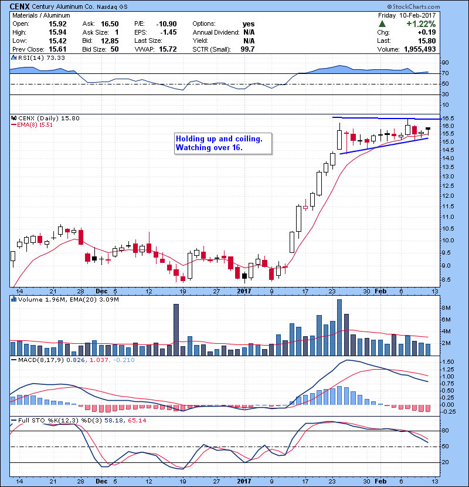Screen dimensions: 469x487
Task: Click the Open value 15.92
Action: point(57,24)
